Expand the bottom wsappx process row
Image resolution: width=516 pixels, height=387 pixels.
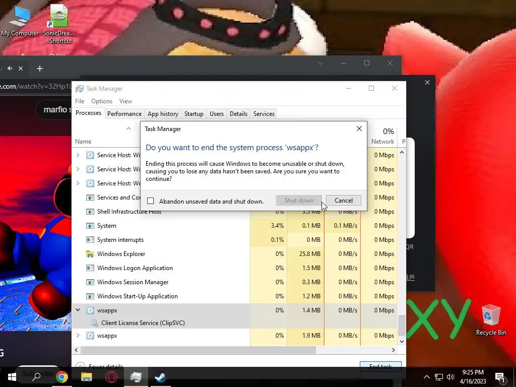pos(78,335)
